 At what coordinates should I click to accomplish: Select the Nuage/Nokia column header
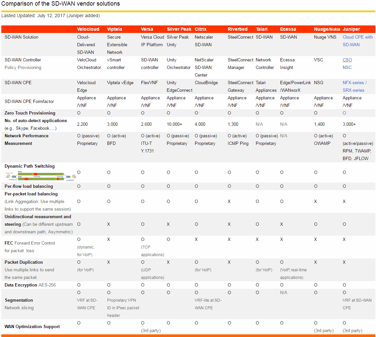tap(327, 29)
